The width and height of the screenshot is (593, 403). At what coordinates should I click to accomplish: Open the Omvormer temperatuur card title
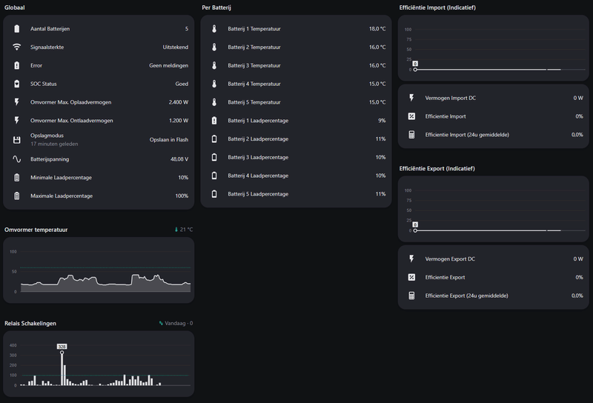[x=36, y=230]
